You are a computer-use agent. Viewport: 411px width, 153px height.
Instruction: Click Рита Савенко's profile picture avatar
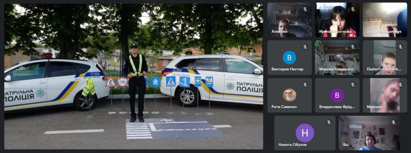click(x=290, y=95)
